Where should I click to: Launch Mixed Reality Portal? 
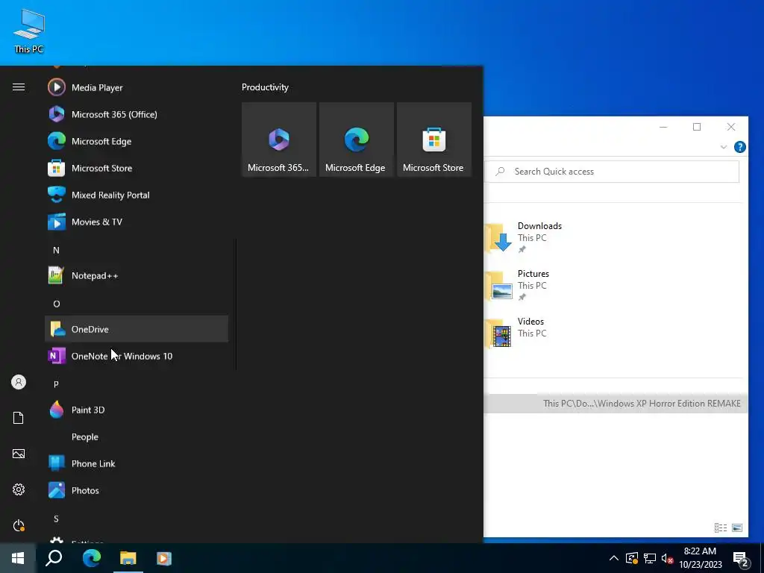click(137, 195)
